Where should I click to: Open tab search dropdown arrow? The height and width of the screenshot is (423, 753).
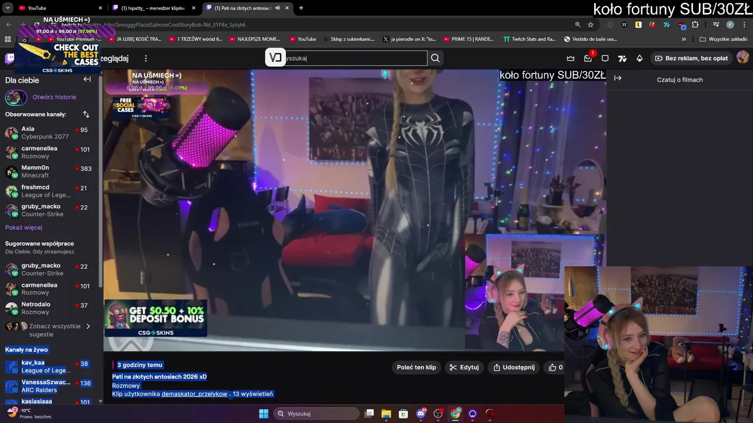coord(8,8)
